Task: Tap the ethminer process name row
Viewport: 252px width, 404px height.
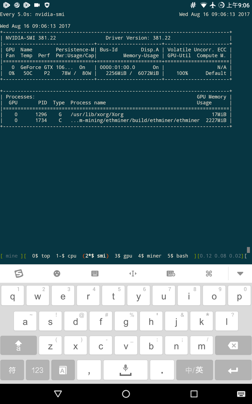Action: 135,120
